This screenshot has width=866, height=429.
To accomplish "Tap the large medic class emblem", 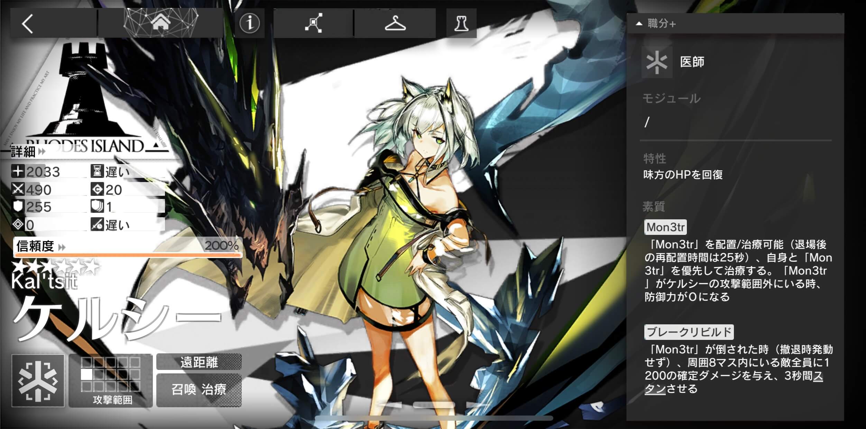I will (x=38, y=381).
